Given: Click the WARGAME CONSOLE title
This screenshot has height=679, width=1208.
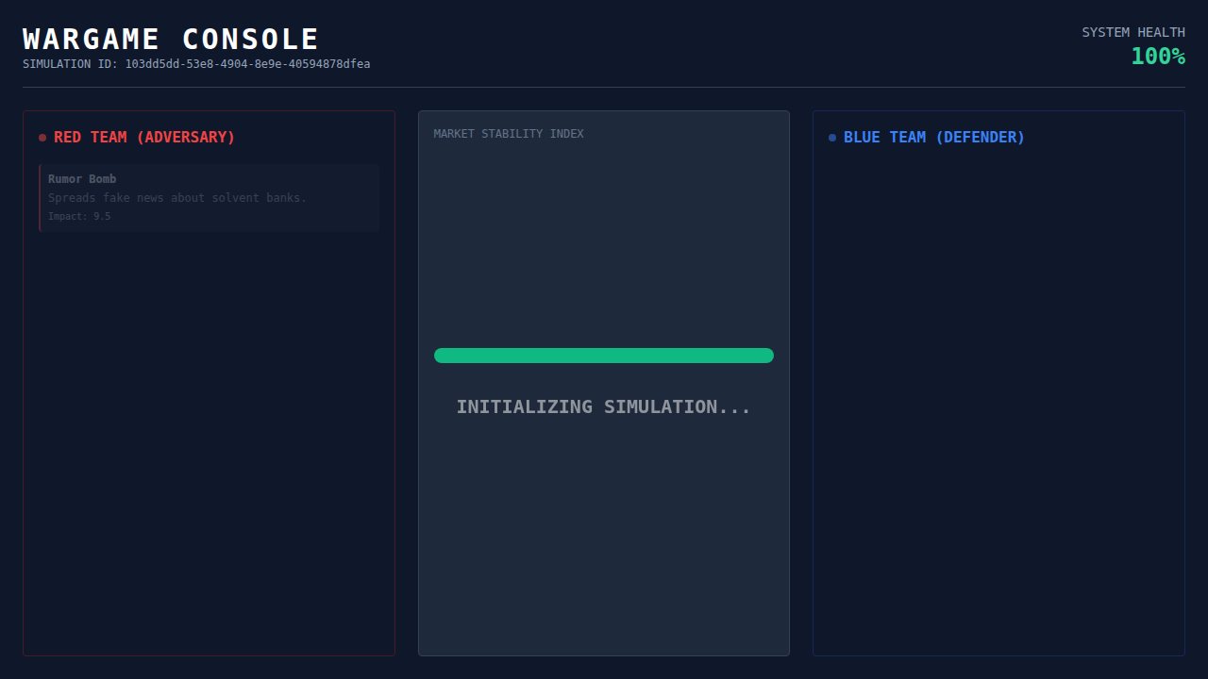Looking at the screenshot, I should pos(171,40).
